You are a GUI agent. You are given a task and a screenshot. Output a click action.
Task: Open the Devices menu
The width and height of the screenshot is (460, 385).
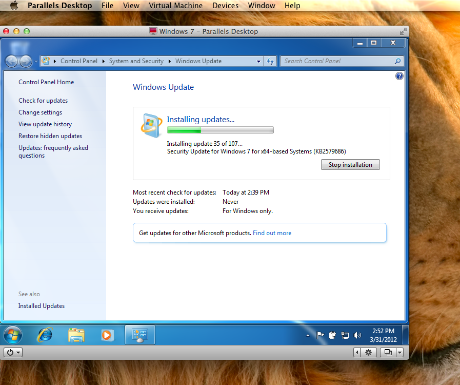point(225,6)
